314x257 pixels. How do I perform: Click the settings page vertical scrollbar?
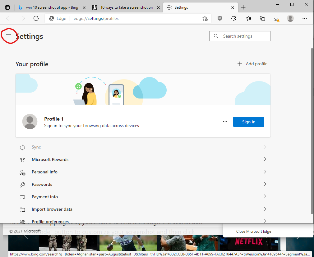coord(312,131)
